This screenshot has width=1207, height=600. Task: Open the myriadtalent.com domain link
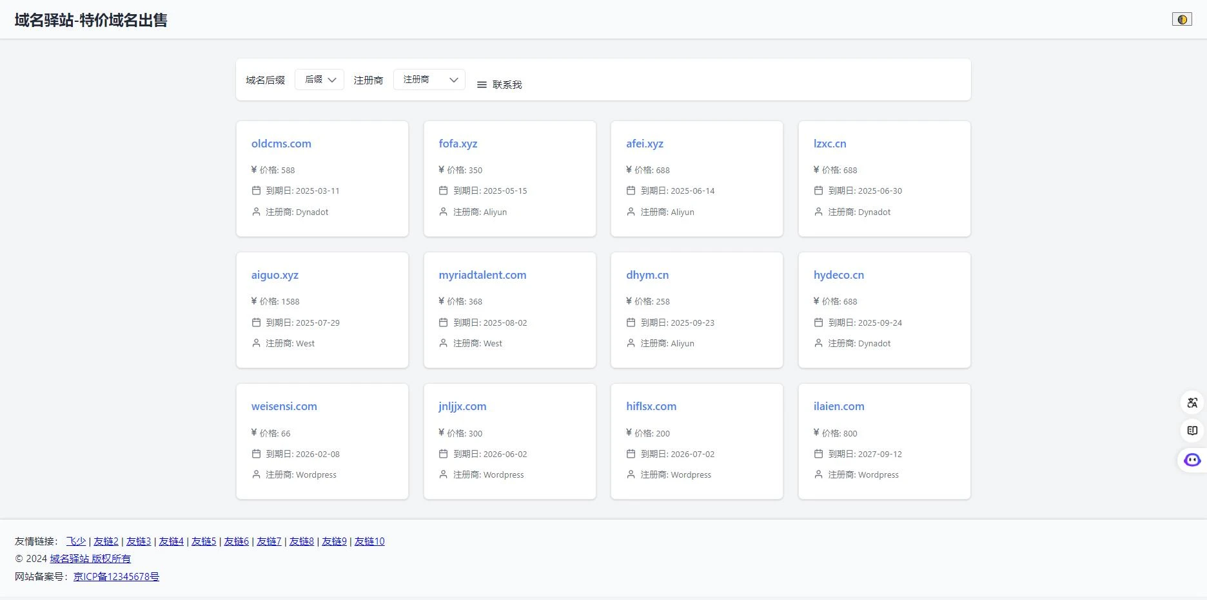click(482, 275)
